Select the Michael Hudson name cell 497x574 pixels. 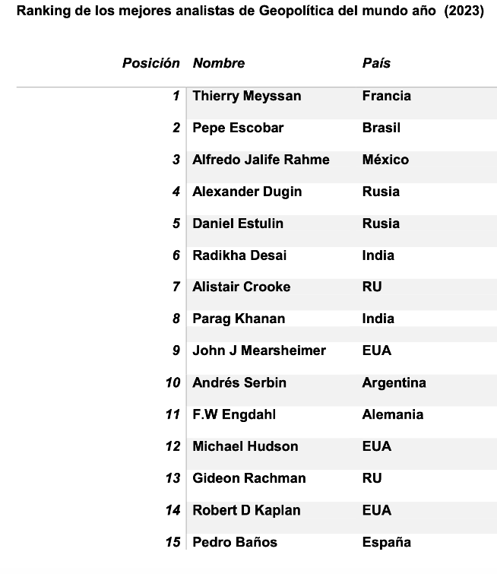(245, 446)
